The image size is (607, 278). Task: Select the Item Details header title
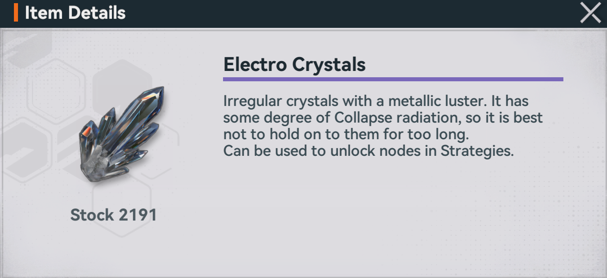click(75, 13)
